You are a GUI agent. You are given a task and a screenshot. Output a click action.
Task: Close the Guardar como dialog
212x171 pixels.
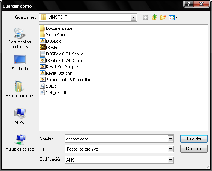coord(201,4)
